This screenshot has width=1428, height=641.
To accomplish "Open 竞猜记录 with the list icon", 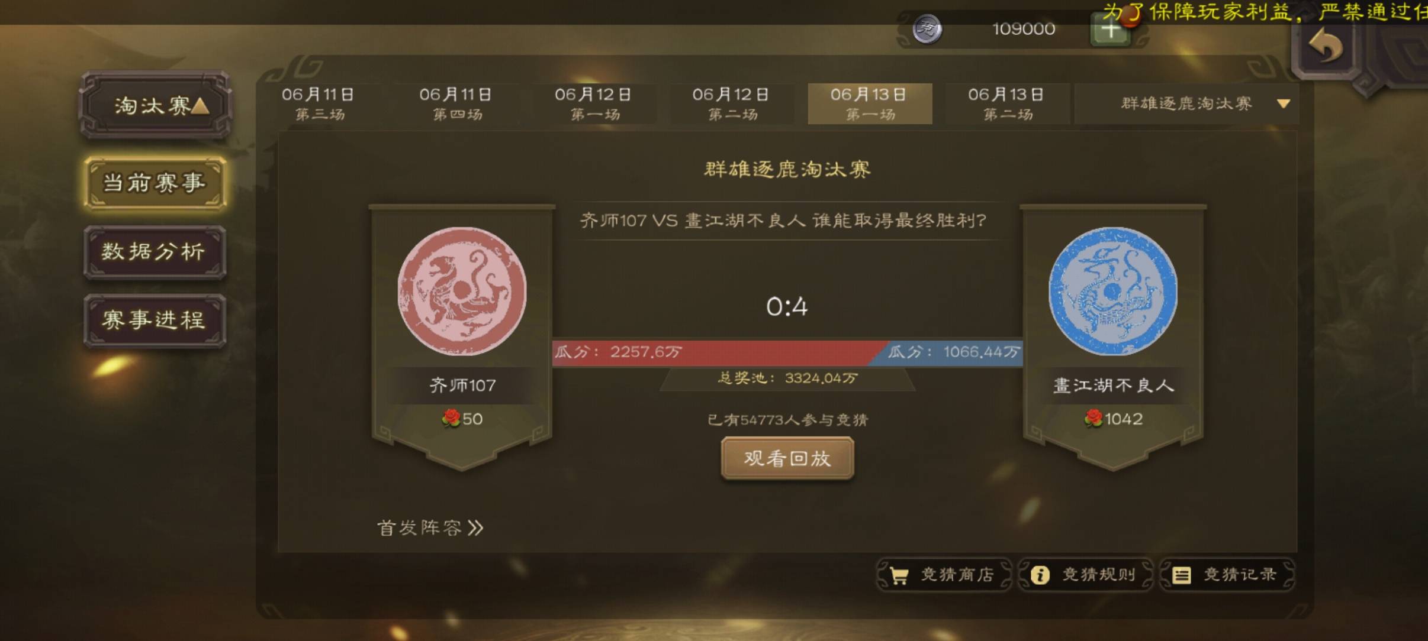I will (1228, 575).
